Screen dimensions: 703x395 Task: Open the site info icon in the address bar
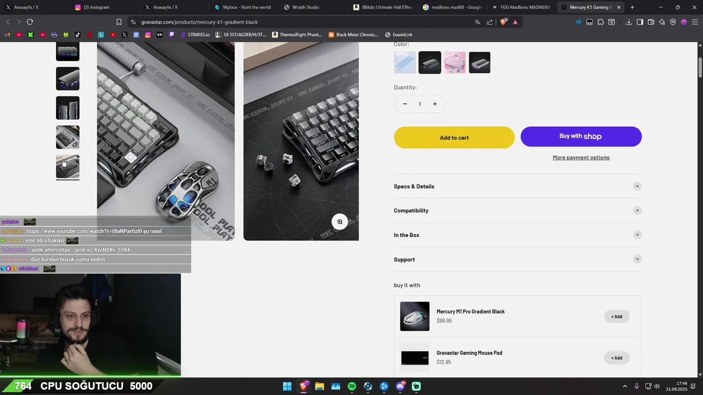133,22
